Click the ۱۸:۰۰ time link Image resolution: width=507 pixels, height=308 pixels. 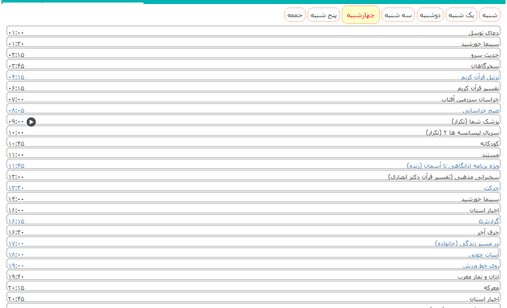(16, 255)
